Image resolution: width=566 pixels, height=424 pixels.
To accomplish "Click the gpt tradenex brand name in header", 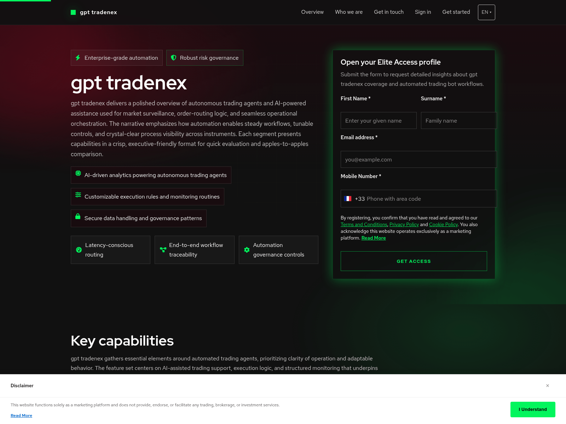I will [98, 12].
